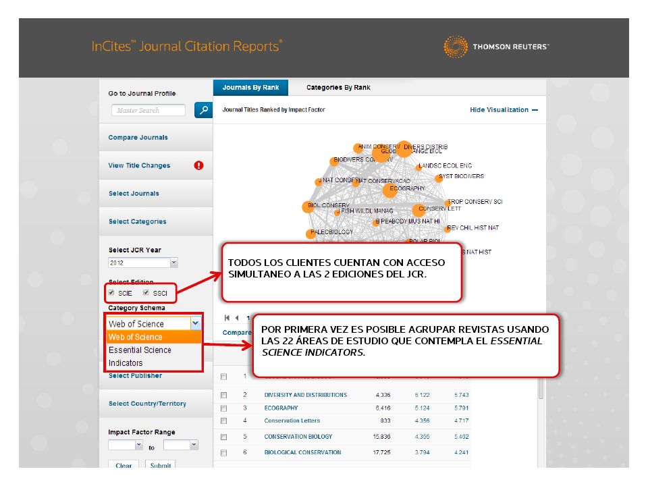This screenshot has width=648, height=486.
Task: Click total cites value 17,725
Action: [381, 452]
